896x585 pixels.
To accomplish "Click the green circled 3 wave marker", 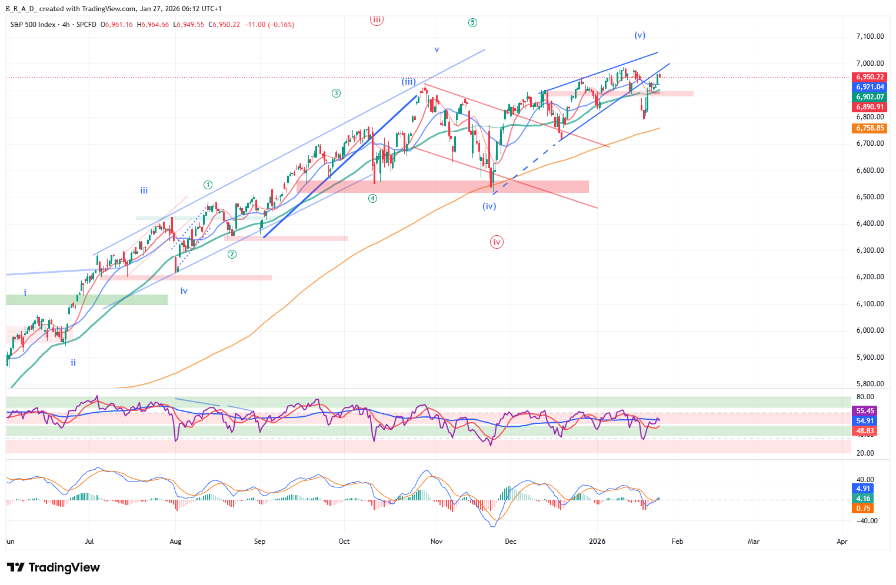I will coord(336,93).
